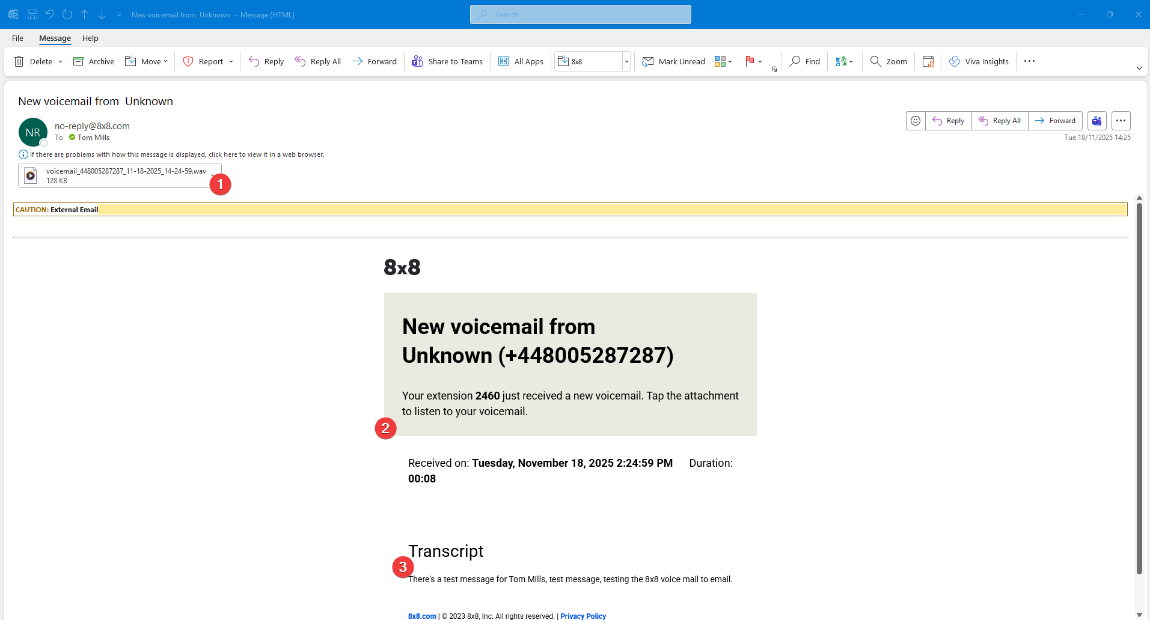Open All Apps in the ribbon
Screen dimensions: 1150x620
521,61
